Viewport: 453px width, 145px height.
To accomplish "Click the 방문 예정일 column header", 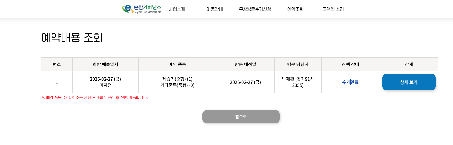I will coord(245,64).
